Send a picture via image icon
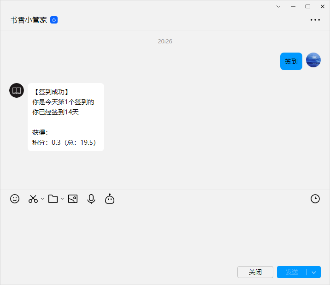The image size is (330, 285). [73, 199]
